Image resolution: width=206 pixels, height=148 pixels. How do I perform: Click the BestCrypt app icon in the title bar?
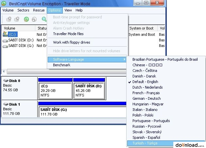pos(4,3)
